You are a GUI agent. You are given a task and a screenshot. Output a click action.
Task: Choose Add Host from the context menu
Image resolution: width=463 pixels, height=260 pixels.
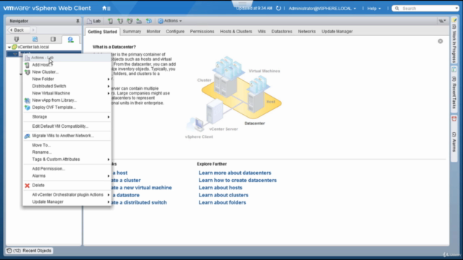click(42, 65)
